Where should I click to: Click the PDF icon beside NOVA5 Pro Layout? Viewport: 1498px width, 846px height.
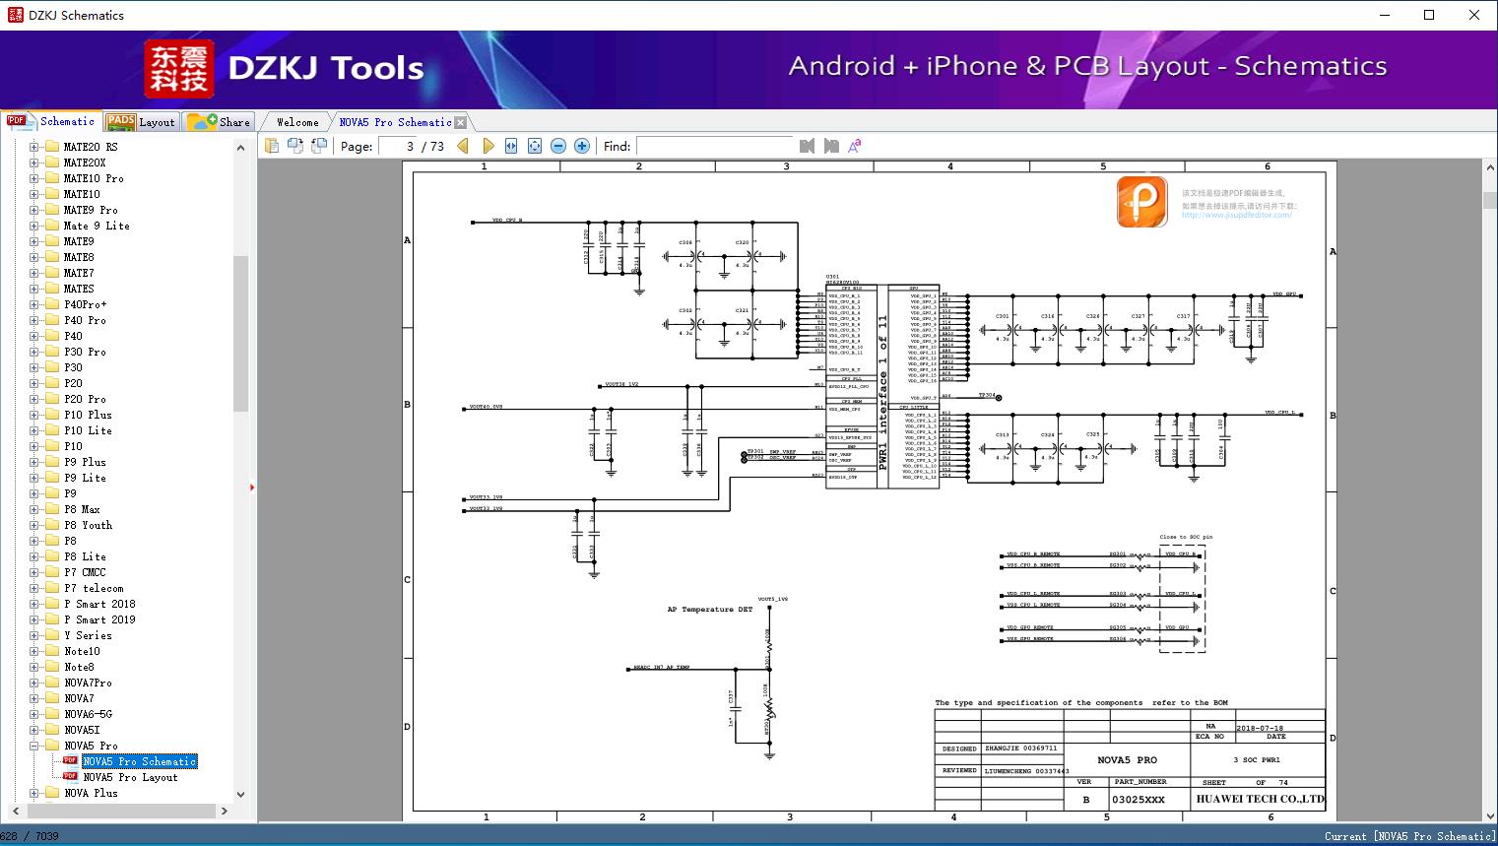70,777
